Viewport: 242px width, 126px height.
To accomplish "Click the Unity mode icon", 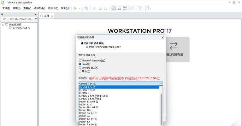I will pyautogui.click(x=131, y=8).
